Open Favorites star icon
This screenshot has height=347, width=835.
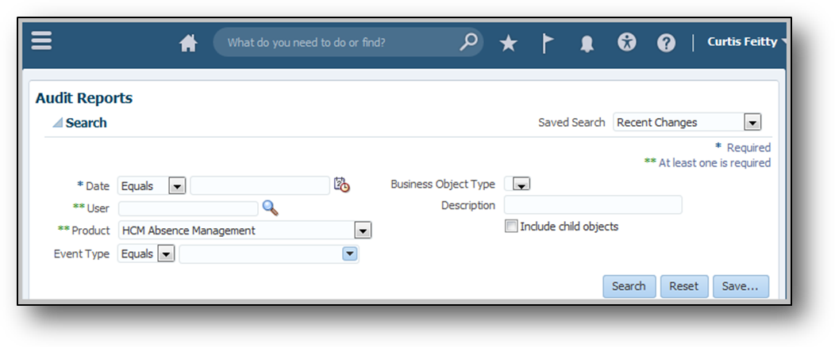[508, 44]
